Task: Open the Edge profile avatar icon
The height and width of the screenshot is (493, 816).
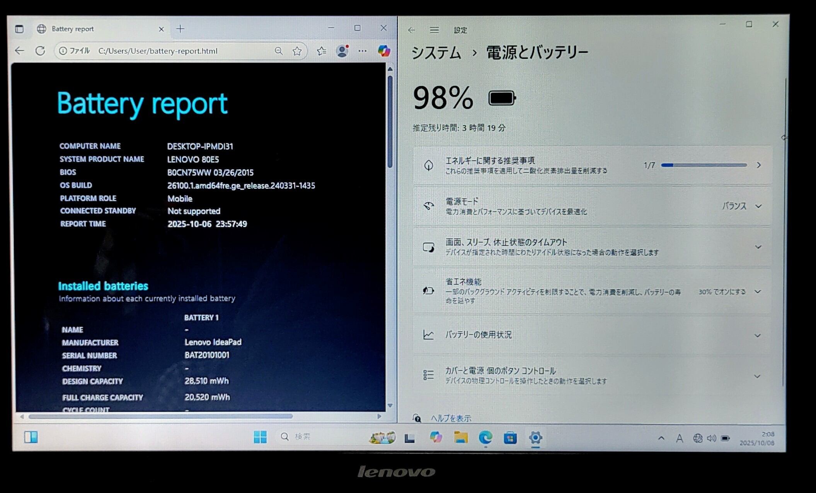Action: [342, 51]
